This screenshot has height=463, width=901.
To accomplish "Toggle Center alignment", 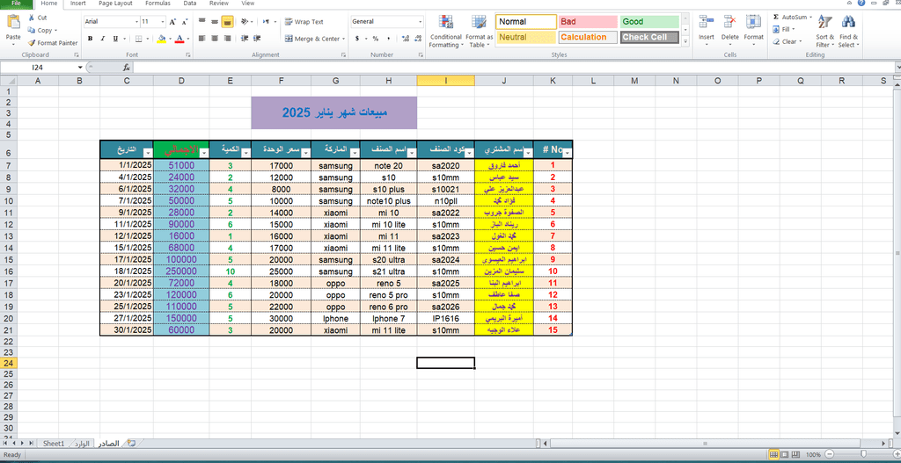I will point(215,39).
